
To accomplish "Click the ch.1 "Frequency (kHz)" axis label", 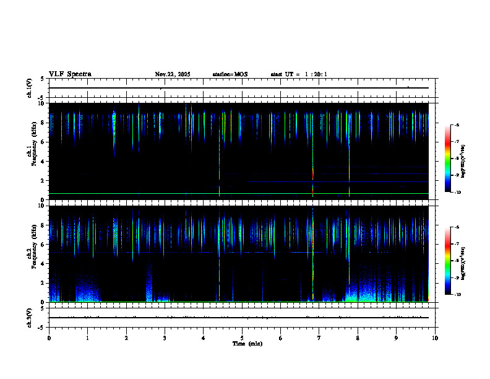I will (34, 144).
